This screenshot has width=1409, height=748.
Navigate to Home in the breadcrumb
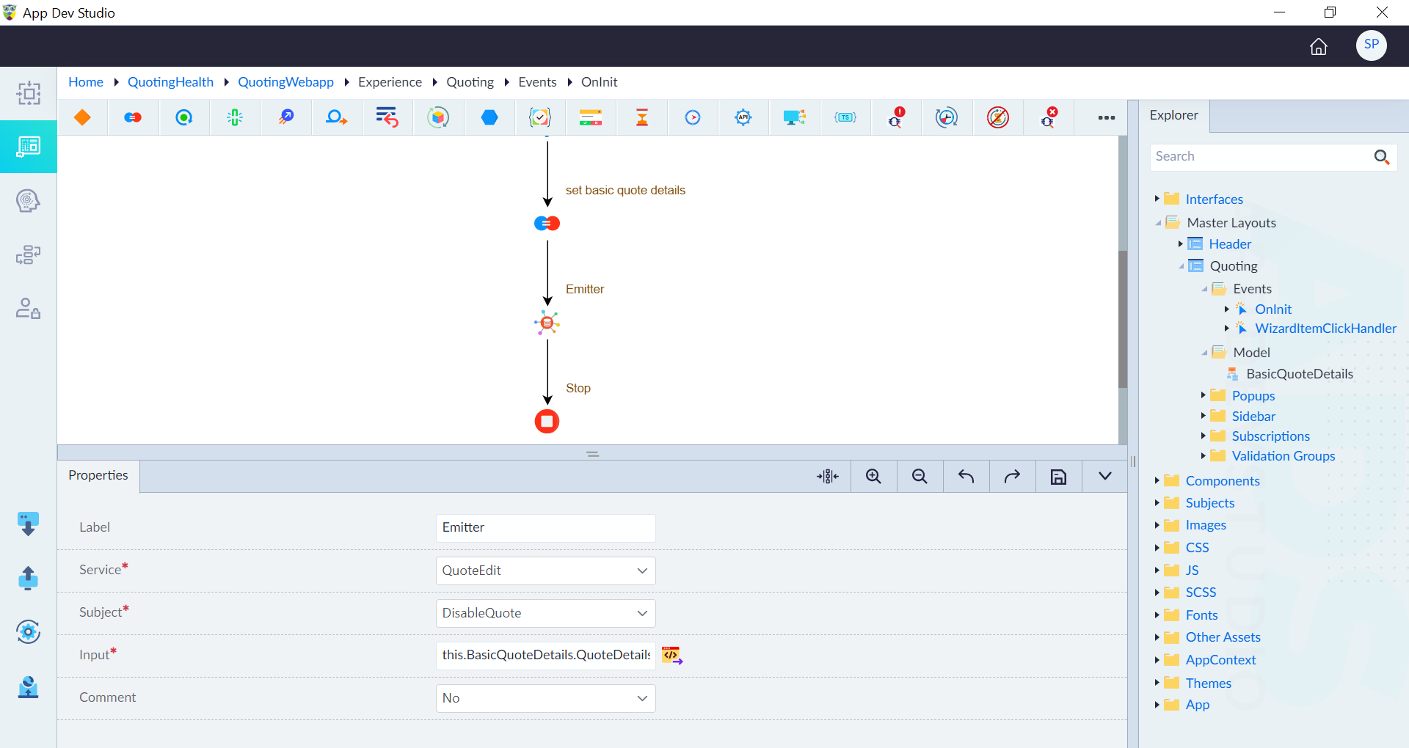[86, 82]
